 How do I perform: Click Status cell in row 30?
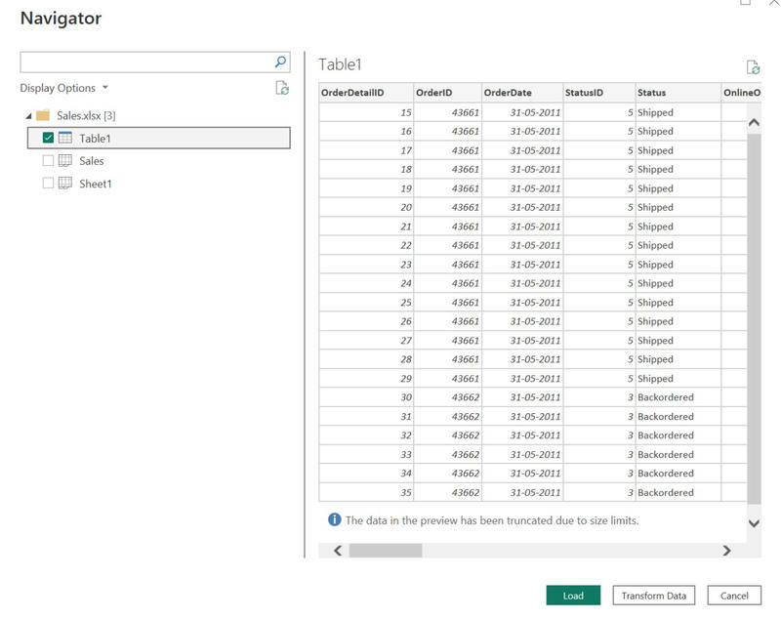678,397
